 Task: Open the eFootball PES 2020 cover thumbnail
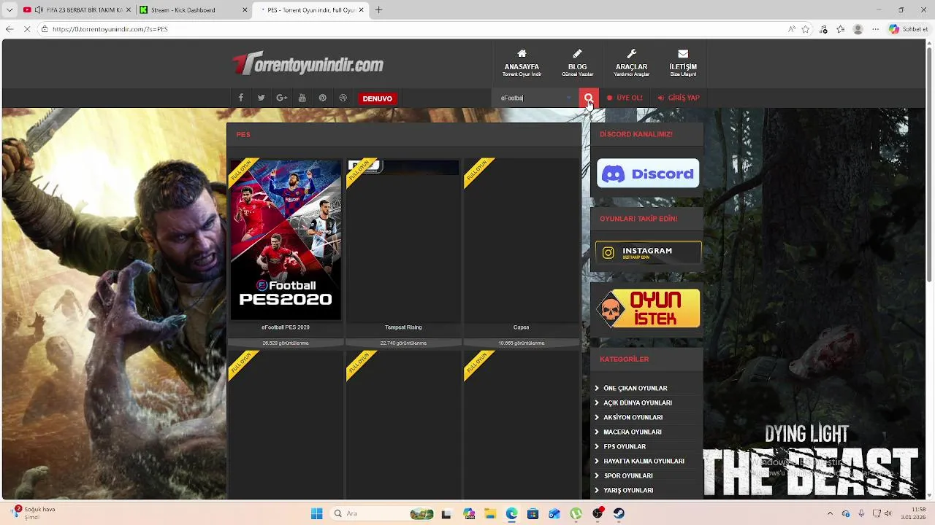coord(286,240)
